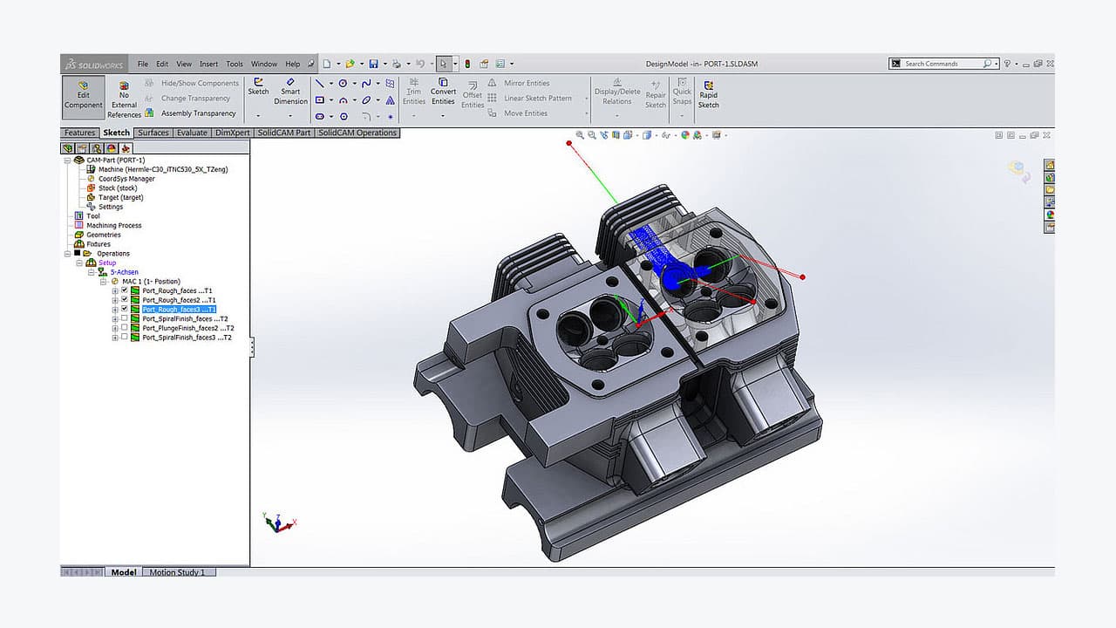This screenshot has height=628, width=1116.
Task: Activate Rapid Sketch mode
Action: [708, 94]
